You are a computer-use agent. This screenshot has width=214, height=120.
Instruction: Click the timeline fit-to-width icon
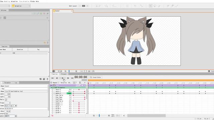[x=113, y=116]
